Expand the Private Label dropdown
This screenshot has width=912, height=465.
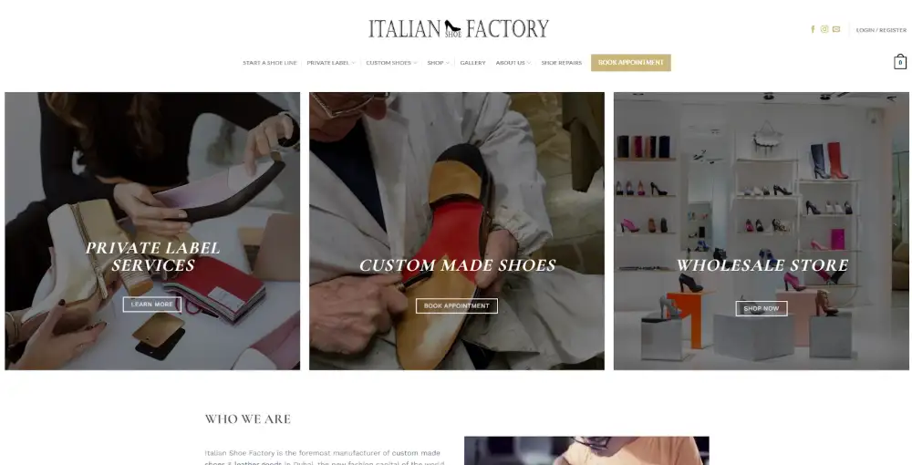(x=330, y=63)
